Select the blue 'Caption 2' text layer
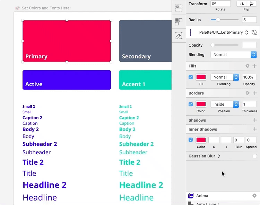 32,118
